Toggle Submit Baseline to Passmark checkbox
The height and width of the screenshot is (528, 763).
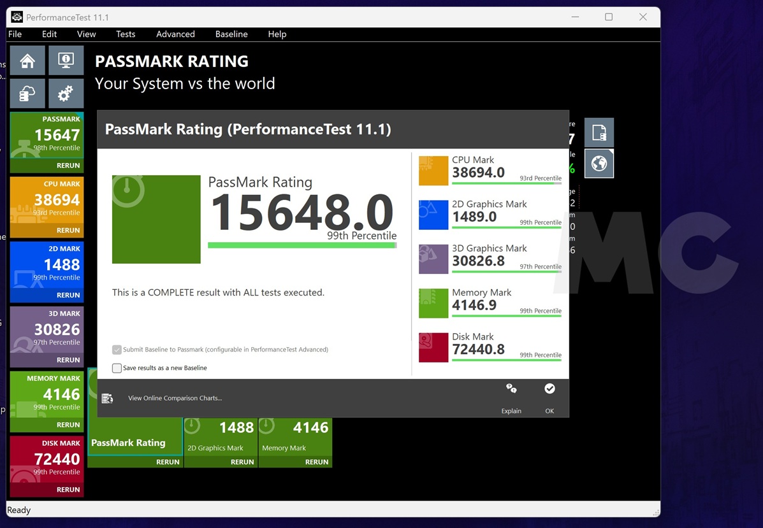[117, 350]
